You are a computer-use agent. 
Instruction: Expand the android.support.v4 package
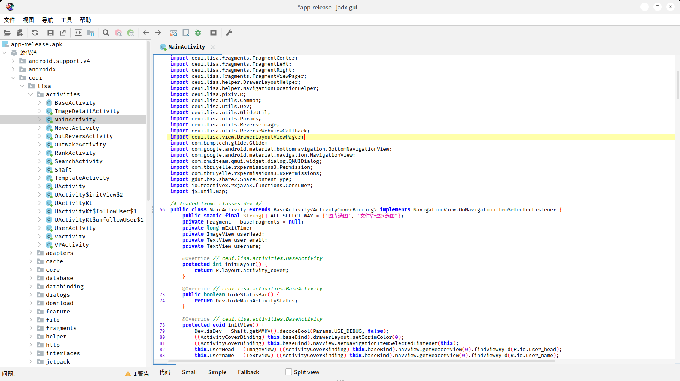13,61
